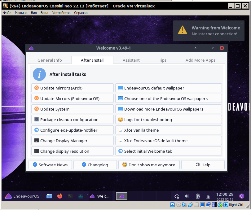Viewport: 251px width, 210px height.
Task: Open Software News
Action: click(50, 165)
